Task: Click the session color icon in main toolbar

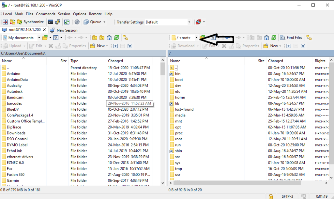Action: click(x=199, y=22)
